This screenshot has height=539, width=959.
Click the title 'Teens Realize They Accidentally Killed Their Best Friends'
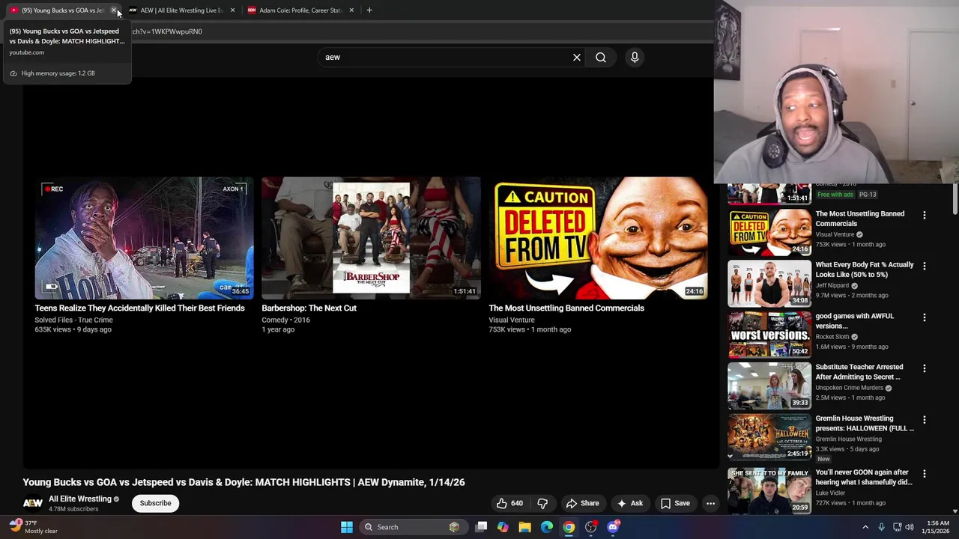point(139,308)
